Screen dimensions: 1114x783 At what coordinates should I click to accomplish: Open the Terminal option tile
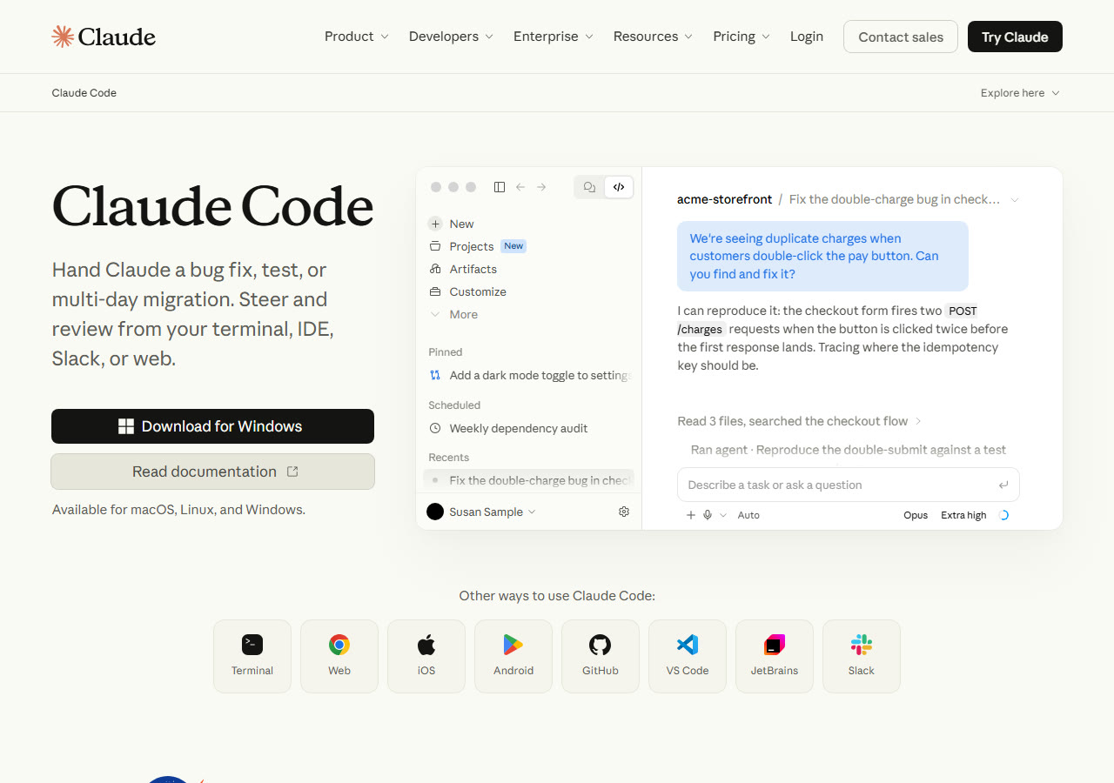coord(252,656)
